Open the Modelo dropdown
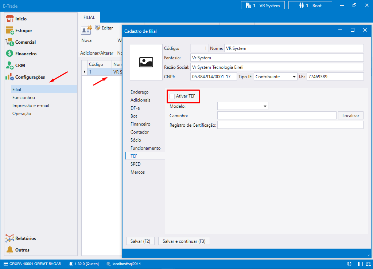This screenshot has width=373, height=269. pos(242,106)
